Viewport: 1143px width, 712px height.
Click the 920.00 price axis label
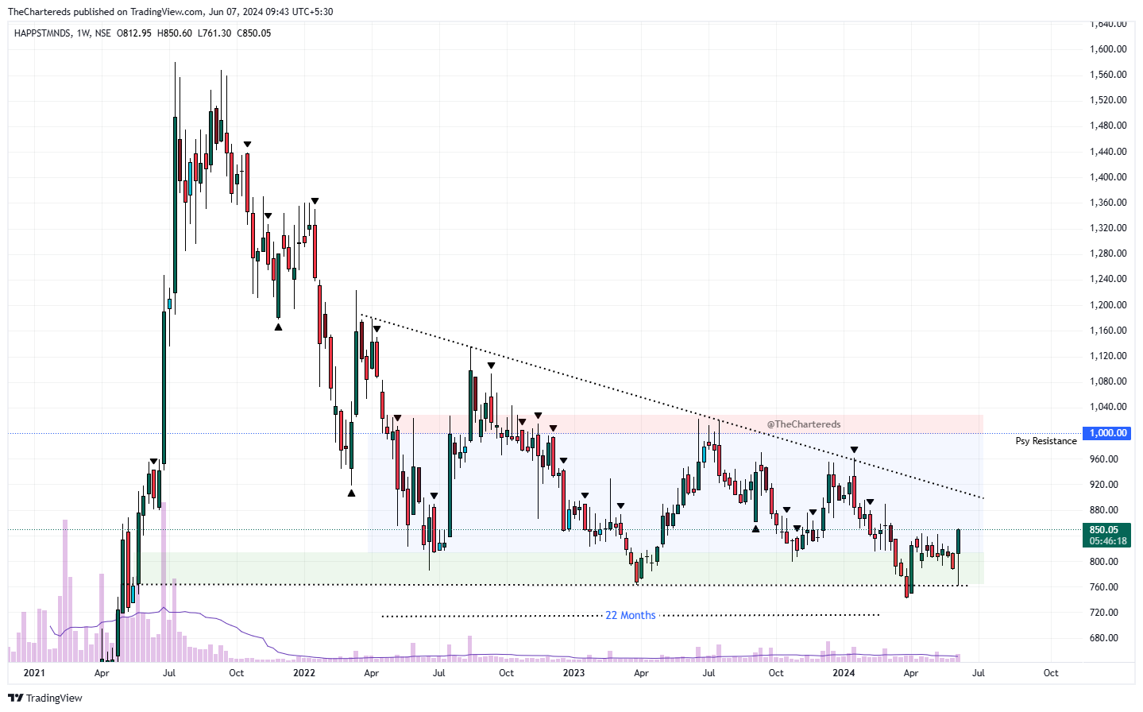(x=1104, y=485)
